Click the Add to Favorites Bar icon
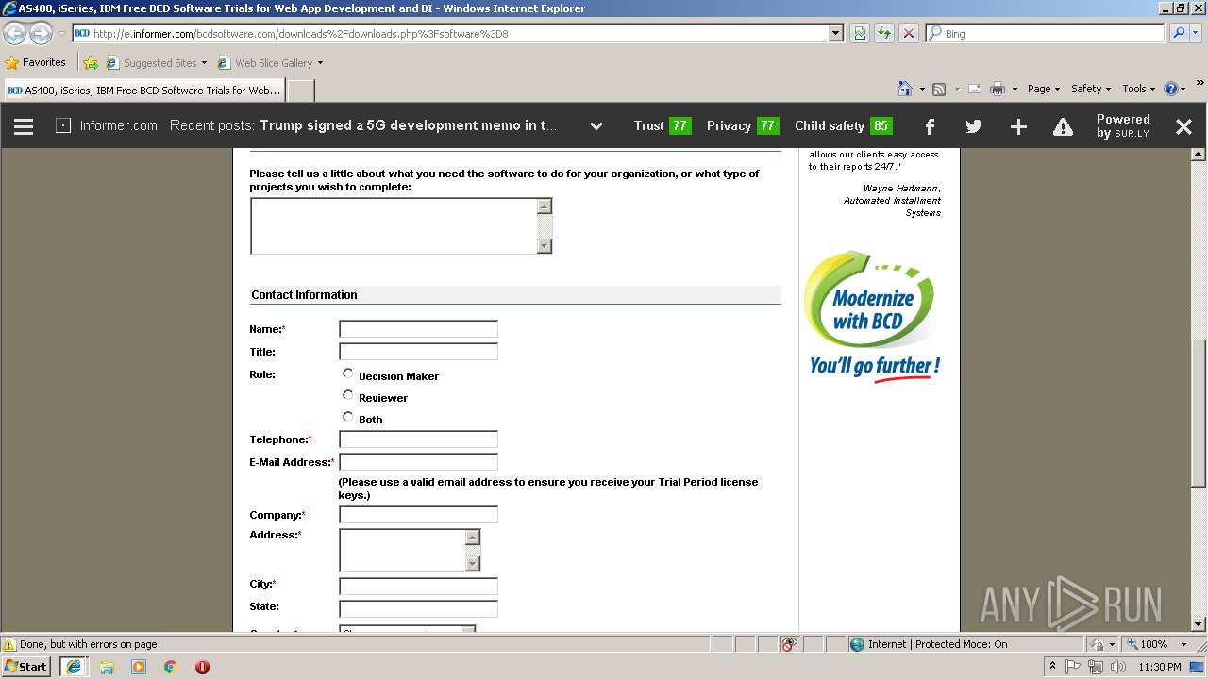 91,63
